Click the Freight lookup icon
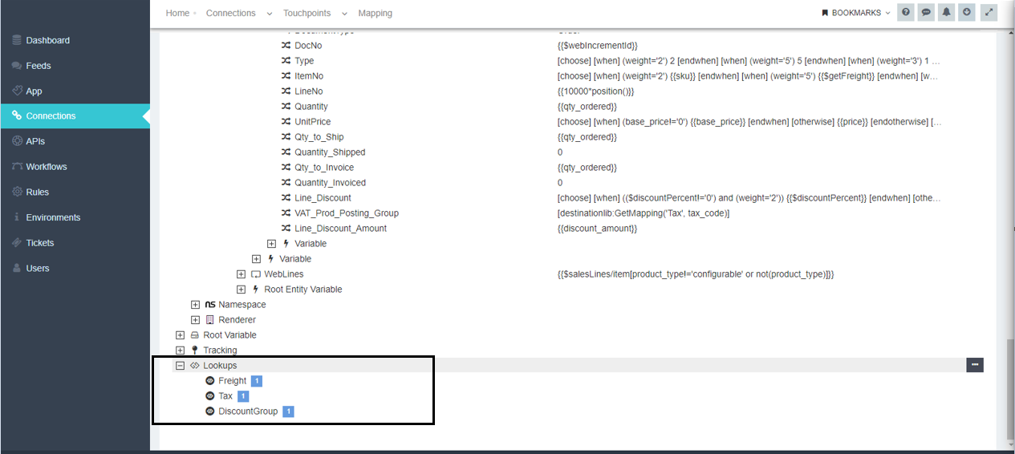 pos(210,381)
